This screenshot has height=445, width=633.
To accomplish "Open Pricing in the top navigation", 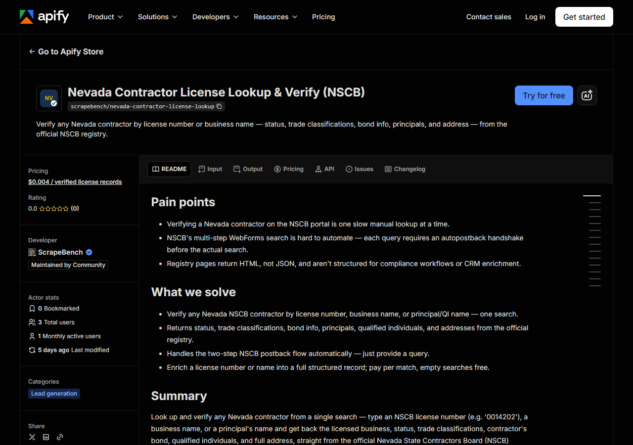I will pyautogui.click(x=323, y=17).
